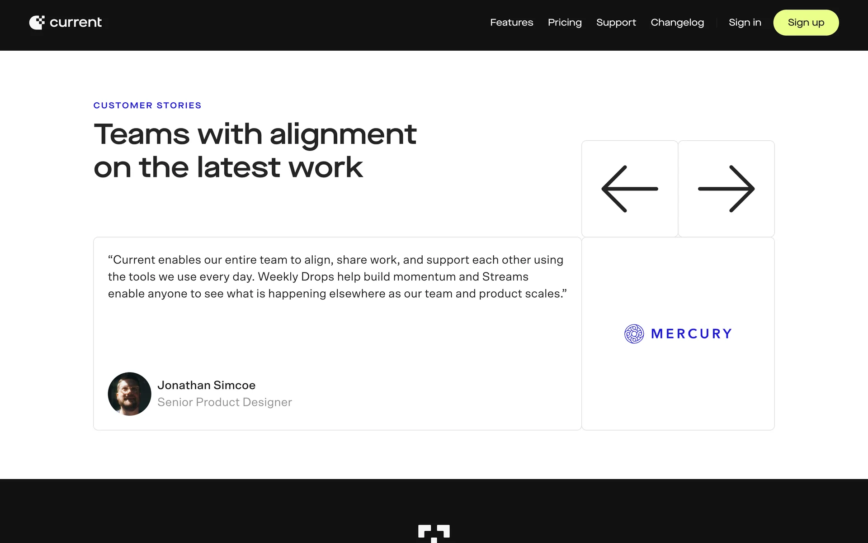868x543 pixels.
Task: Show previous customer story with left arrow
Action: [629, 189]
